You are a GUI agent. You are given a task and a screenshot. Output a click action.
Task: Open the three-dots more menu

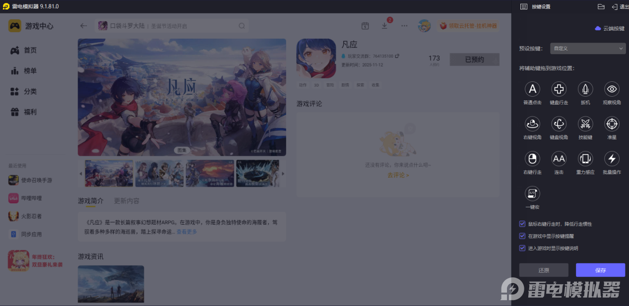404,26
